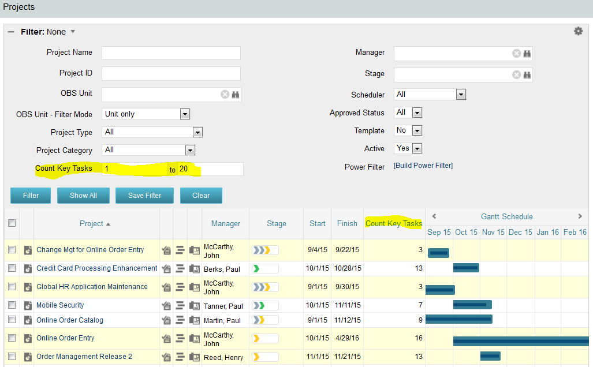Open document icon for Change Mgt project

click(x=28, y=250)
